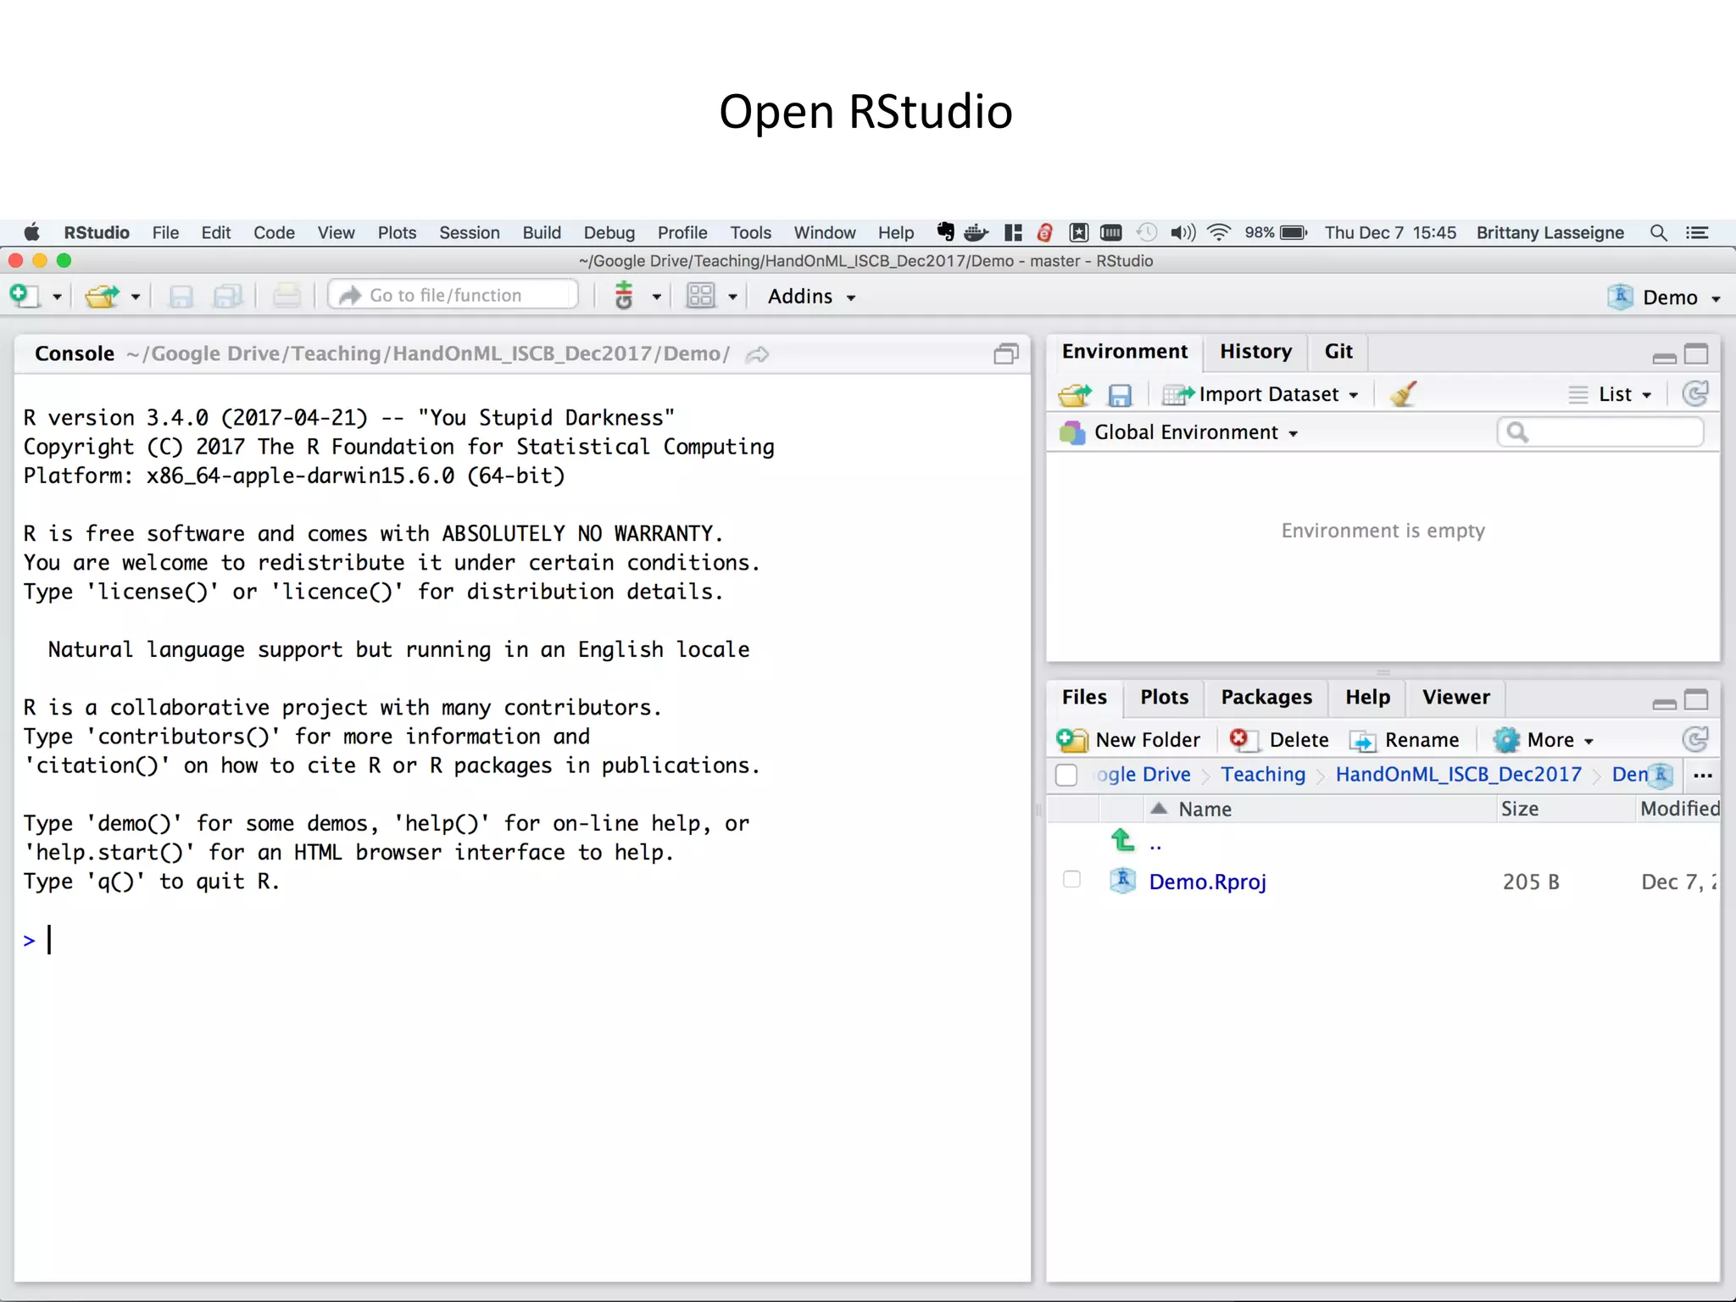Click the view current directory arrow icon
Screen dimensions: 1736x1302
(x=757, y=354)
